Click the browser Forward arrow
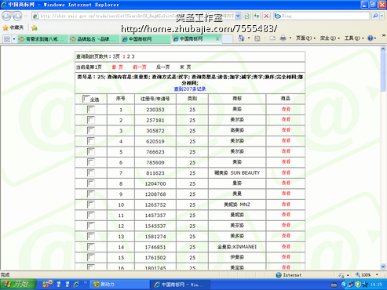Viewport: 387px width, 290px height. click(x=17, y=16)
